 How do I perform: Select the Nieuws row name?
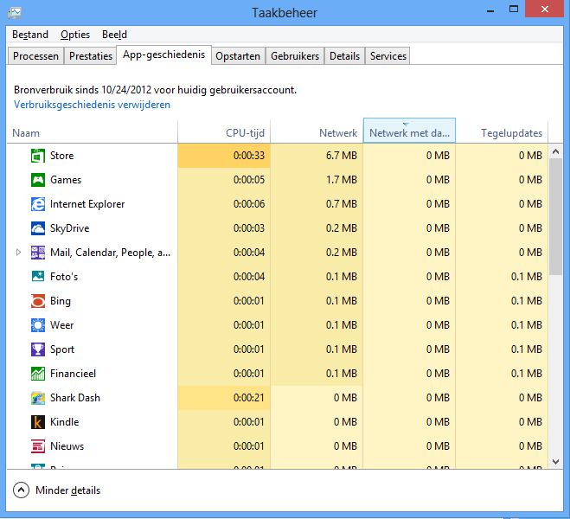[x=67, y=446]
